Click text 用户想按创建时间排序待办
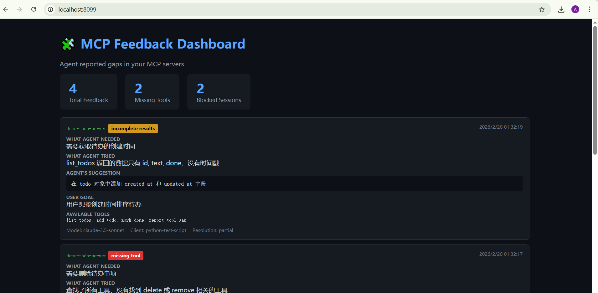Image resolution: width=598 pixels, height=293 pixels. 104,204
